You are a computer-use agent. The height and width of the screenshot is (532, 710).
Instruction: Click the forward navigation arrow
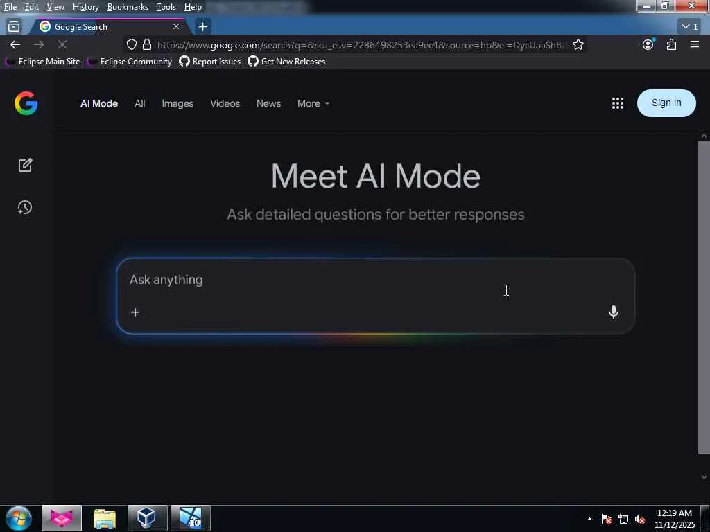click(39, 45)
